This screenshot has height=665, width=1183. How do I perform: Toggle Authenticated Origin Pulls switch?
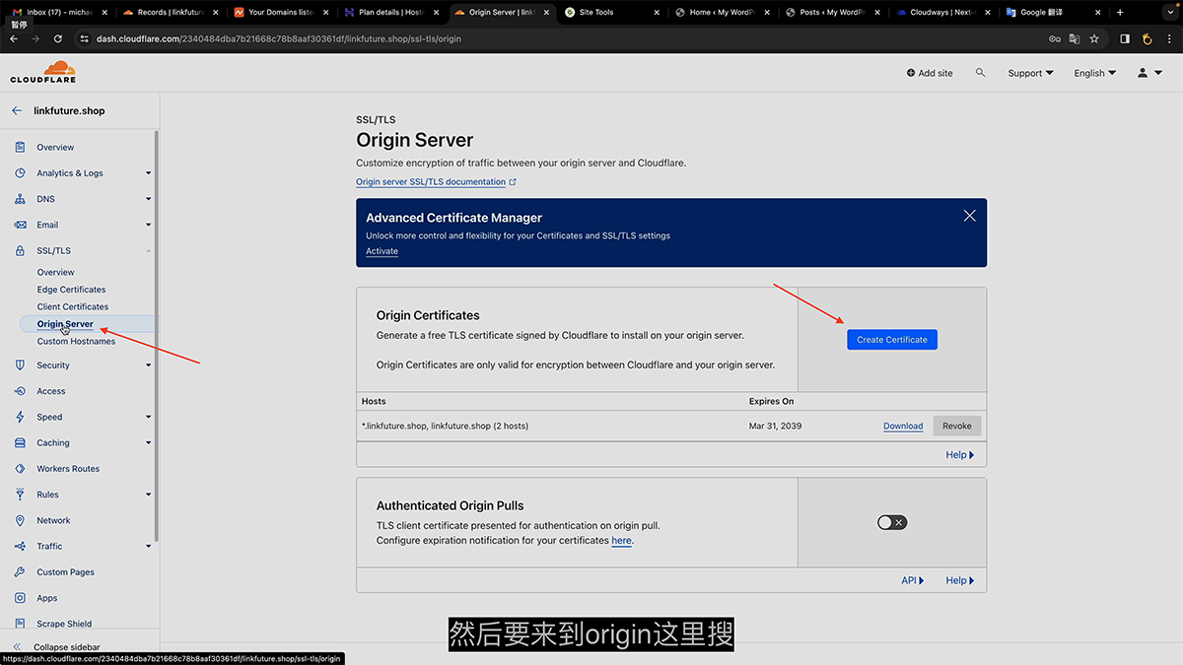click(892, 522)
